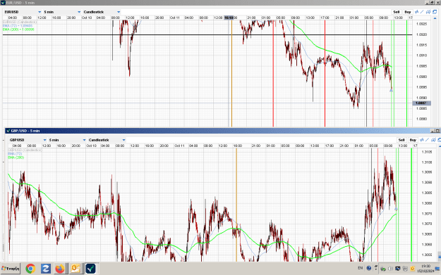Open the price alert icon in GBP/USD chart

(x=433, y=140)
